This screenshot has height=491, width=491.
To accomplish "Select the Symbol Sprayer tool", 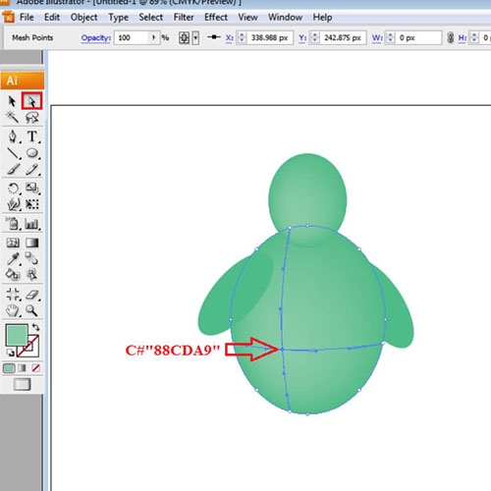I will (x=13, y=224).
